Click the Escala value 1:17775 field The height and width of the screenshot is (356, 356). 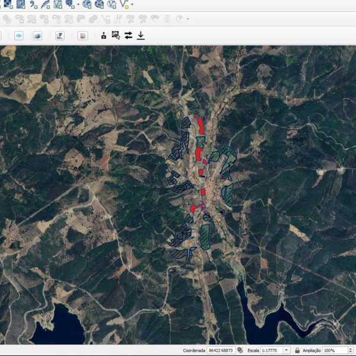pos(272,350)
